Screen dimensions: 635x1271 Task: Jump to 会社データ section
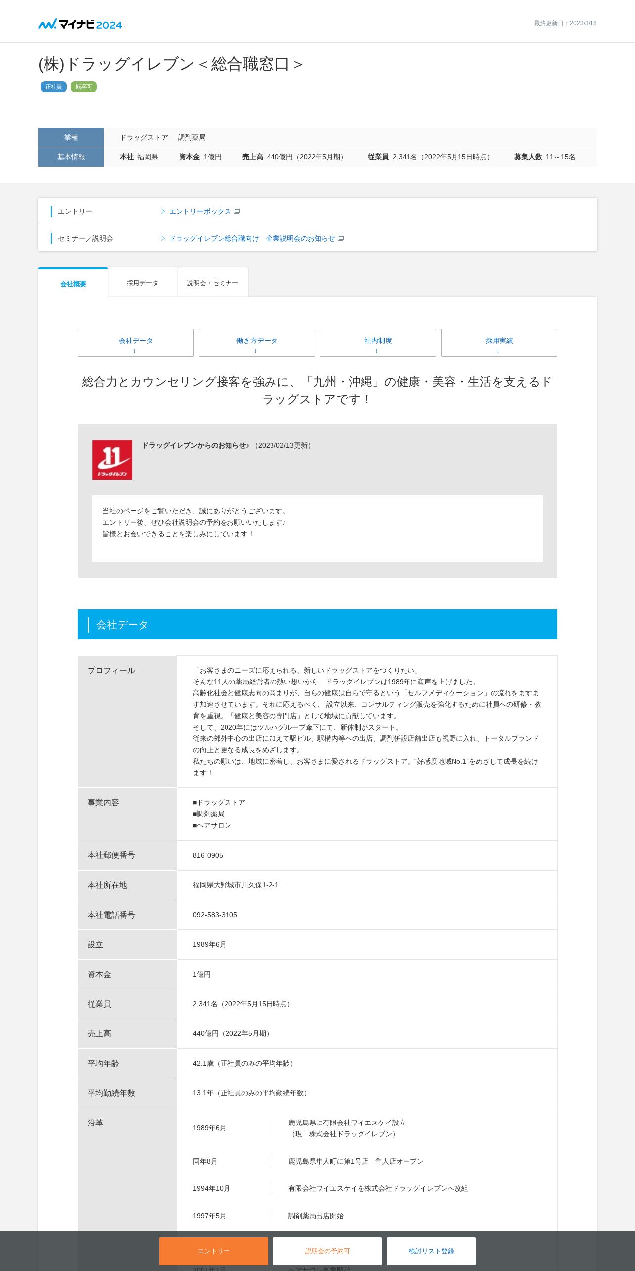[136, 342]
